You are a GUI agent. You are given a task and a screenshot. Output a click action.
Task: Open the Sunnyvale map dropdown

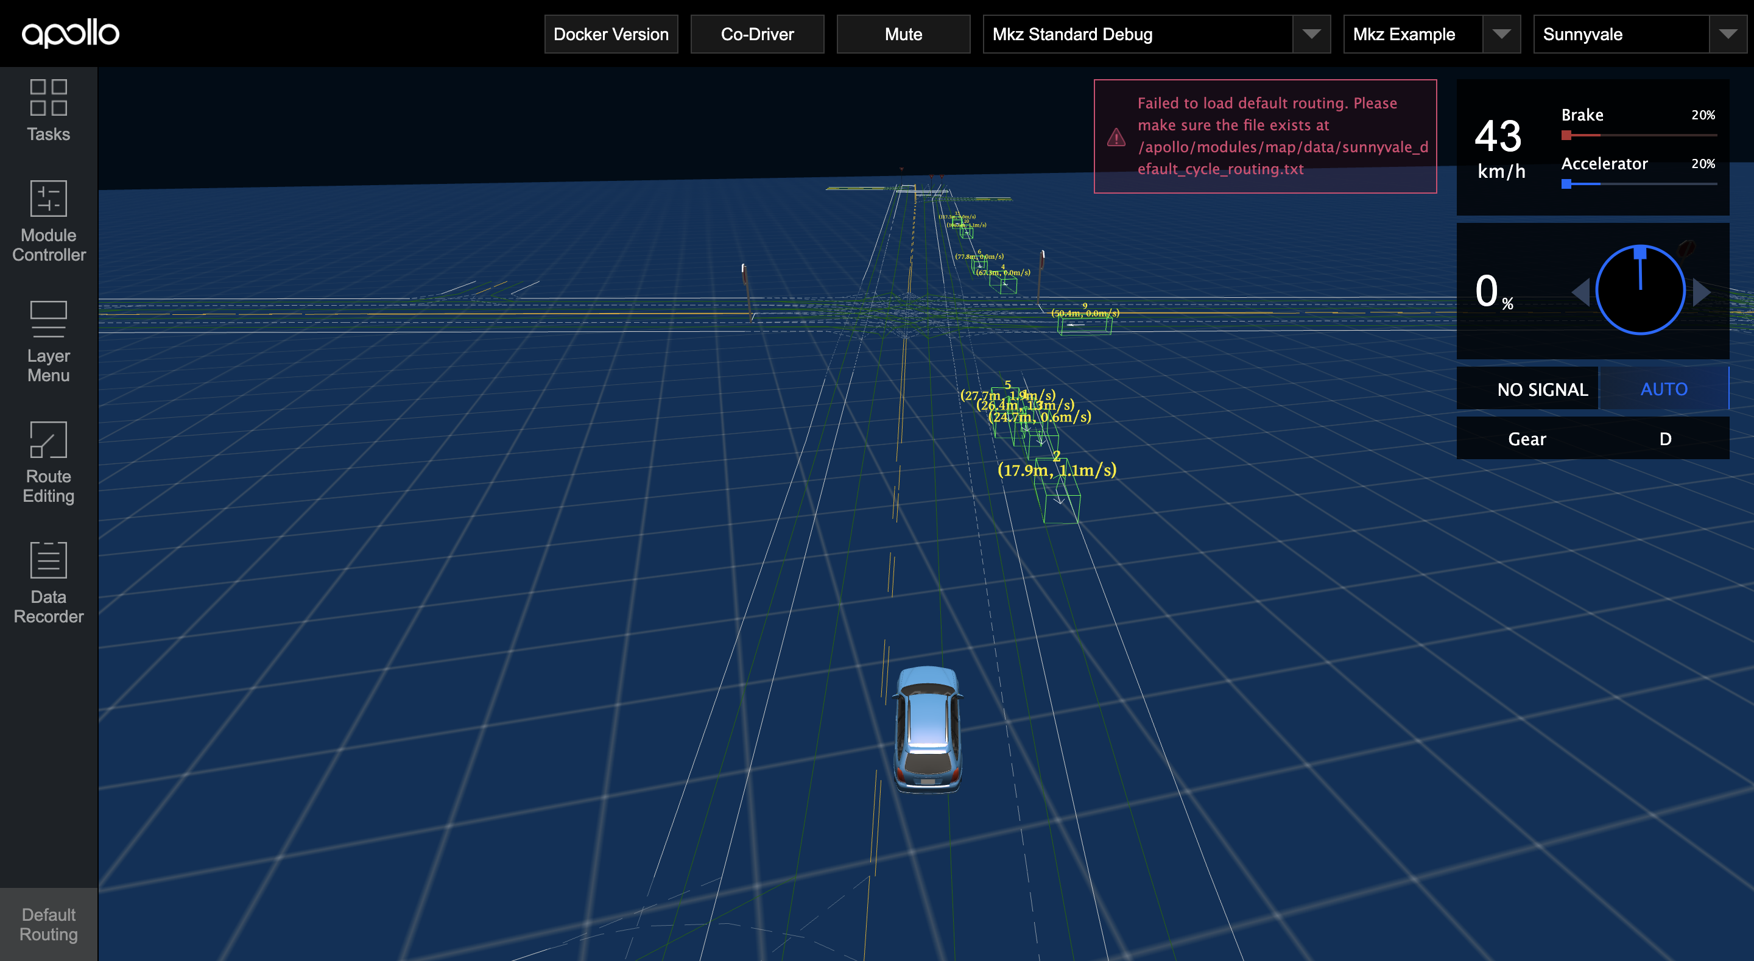[1640, 34]
